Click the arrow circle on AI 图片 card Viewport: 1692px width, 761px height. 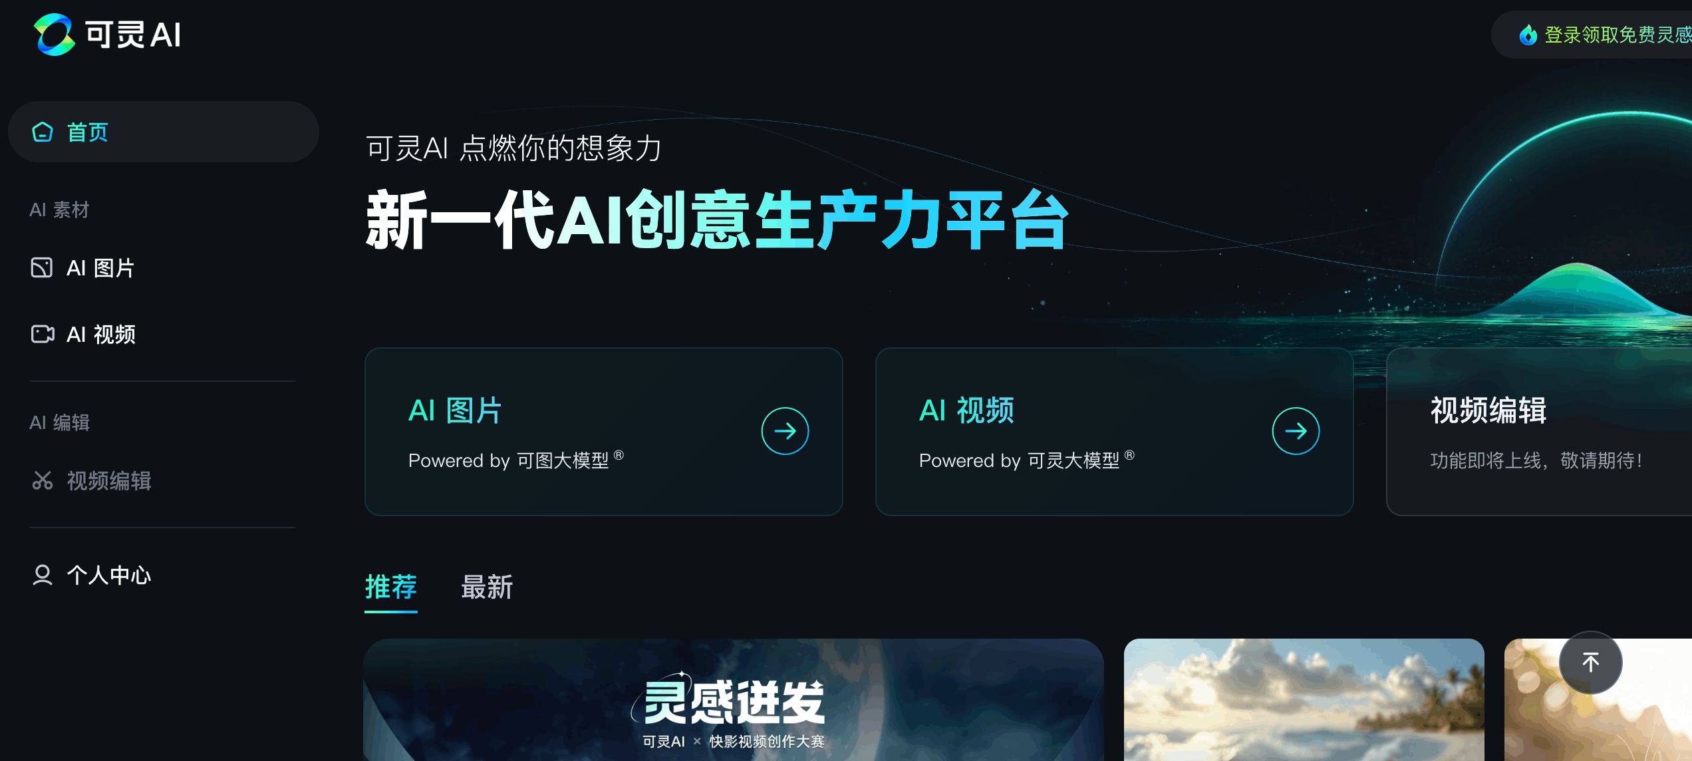tap(785, 431)
